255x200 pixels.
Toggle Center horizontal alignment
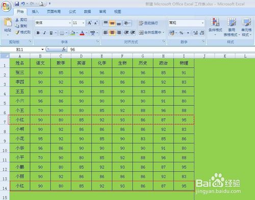pos(112,32)
